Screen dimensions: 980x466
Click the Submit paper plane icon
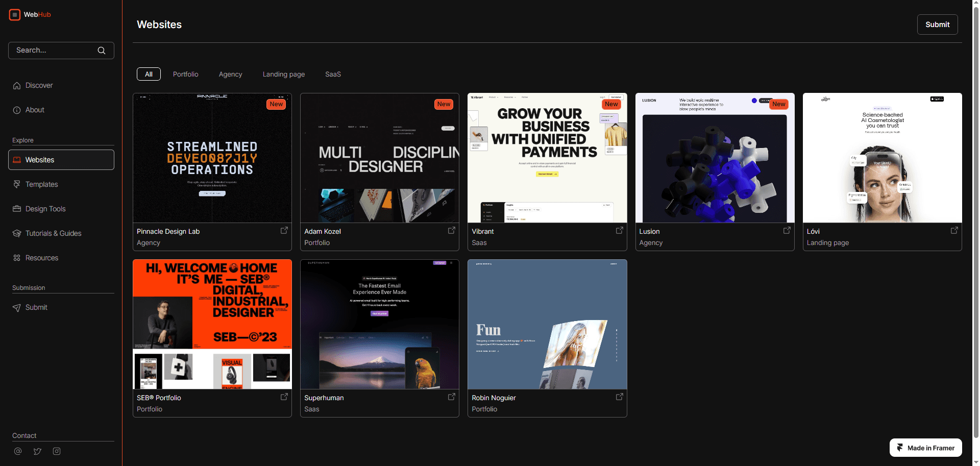[x=17, y=307]
